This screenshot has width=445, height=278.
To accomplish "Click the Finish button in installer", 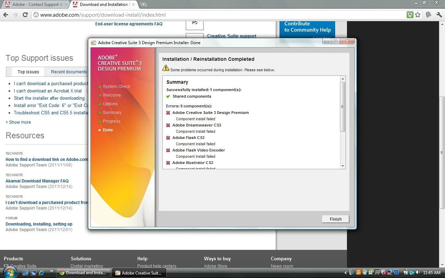I will point(335,219).
